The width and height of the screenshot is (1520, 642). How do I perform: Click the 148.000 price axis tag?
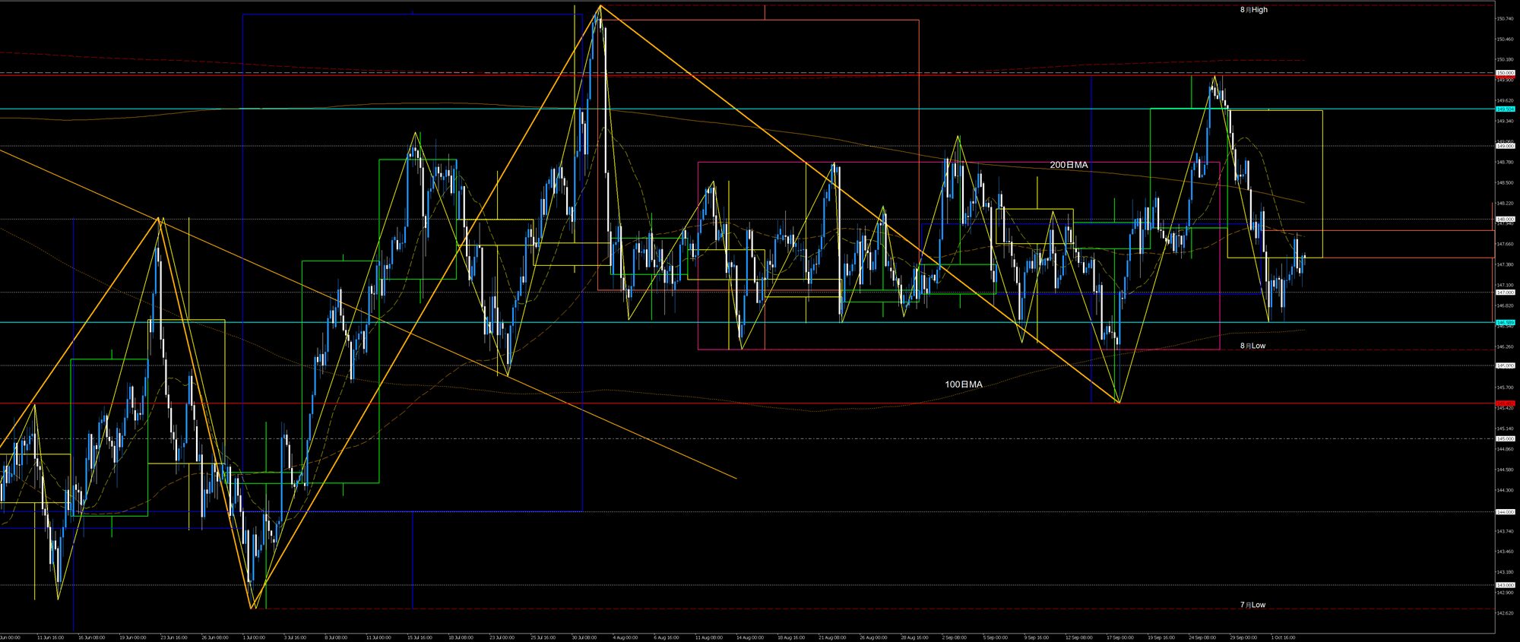point(1505,219)
